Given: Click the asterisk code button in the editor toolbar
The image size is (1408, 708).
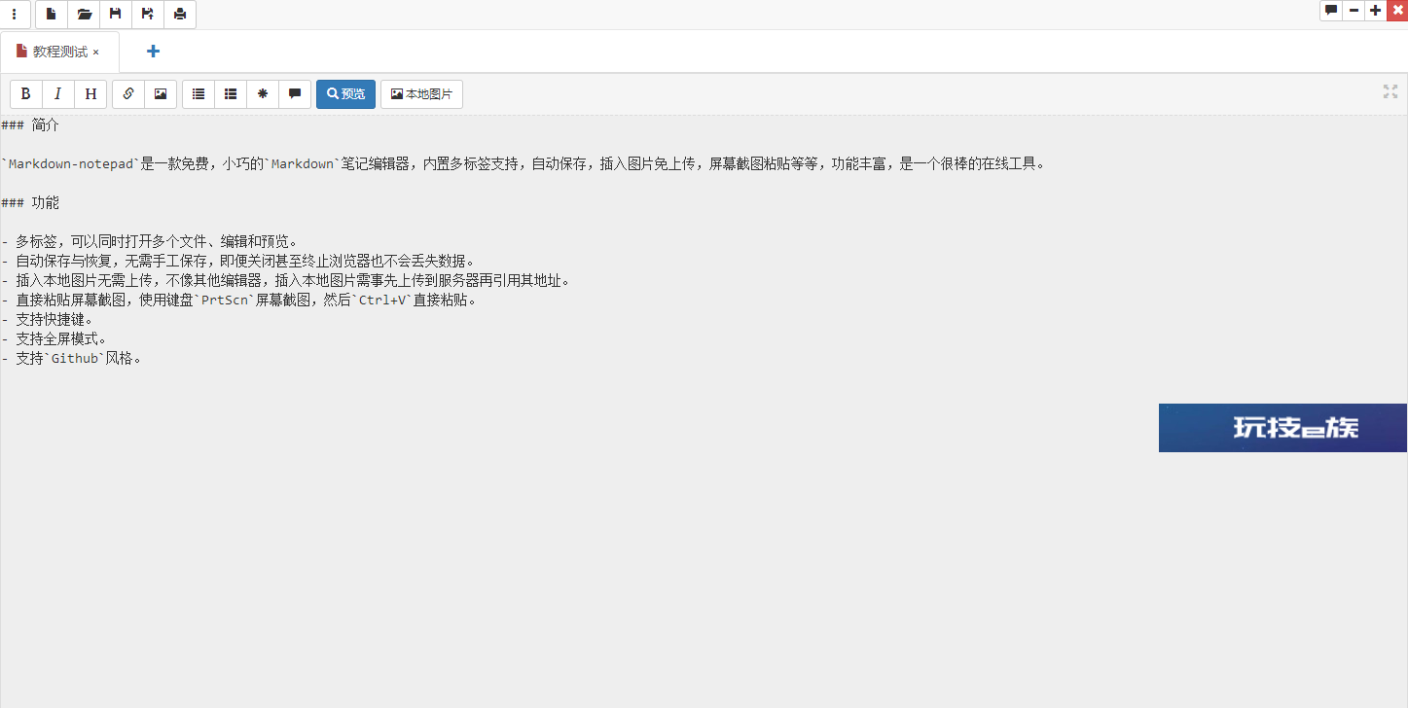Looking at the screenshot, I should [x=263, y=94].
